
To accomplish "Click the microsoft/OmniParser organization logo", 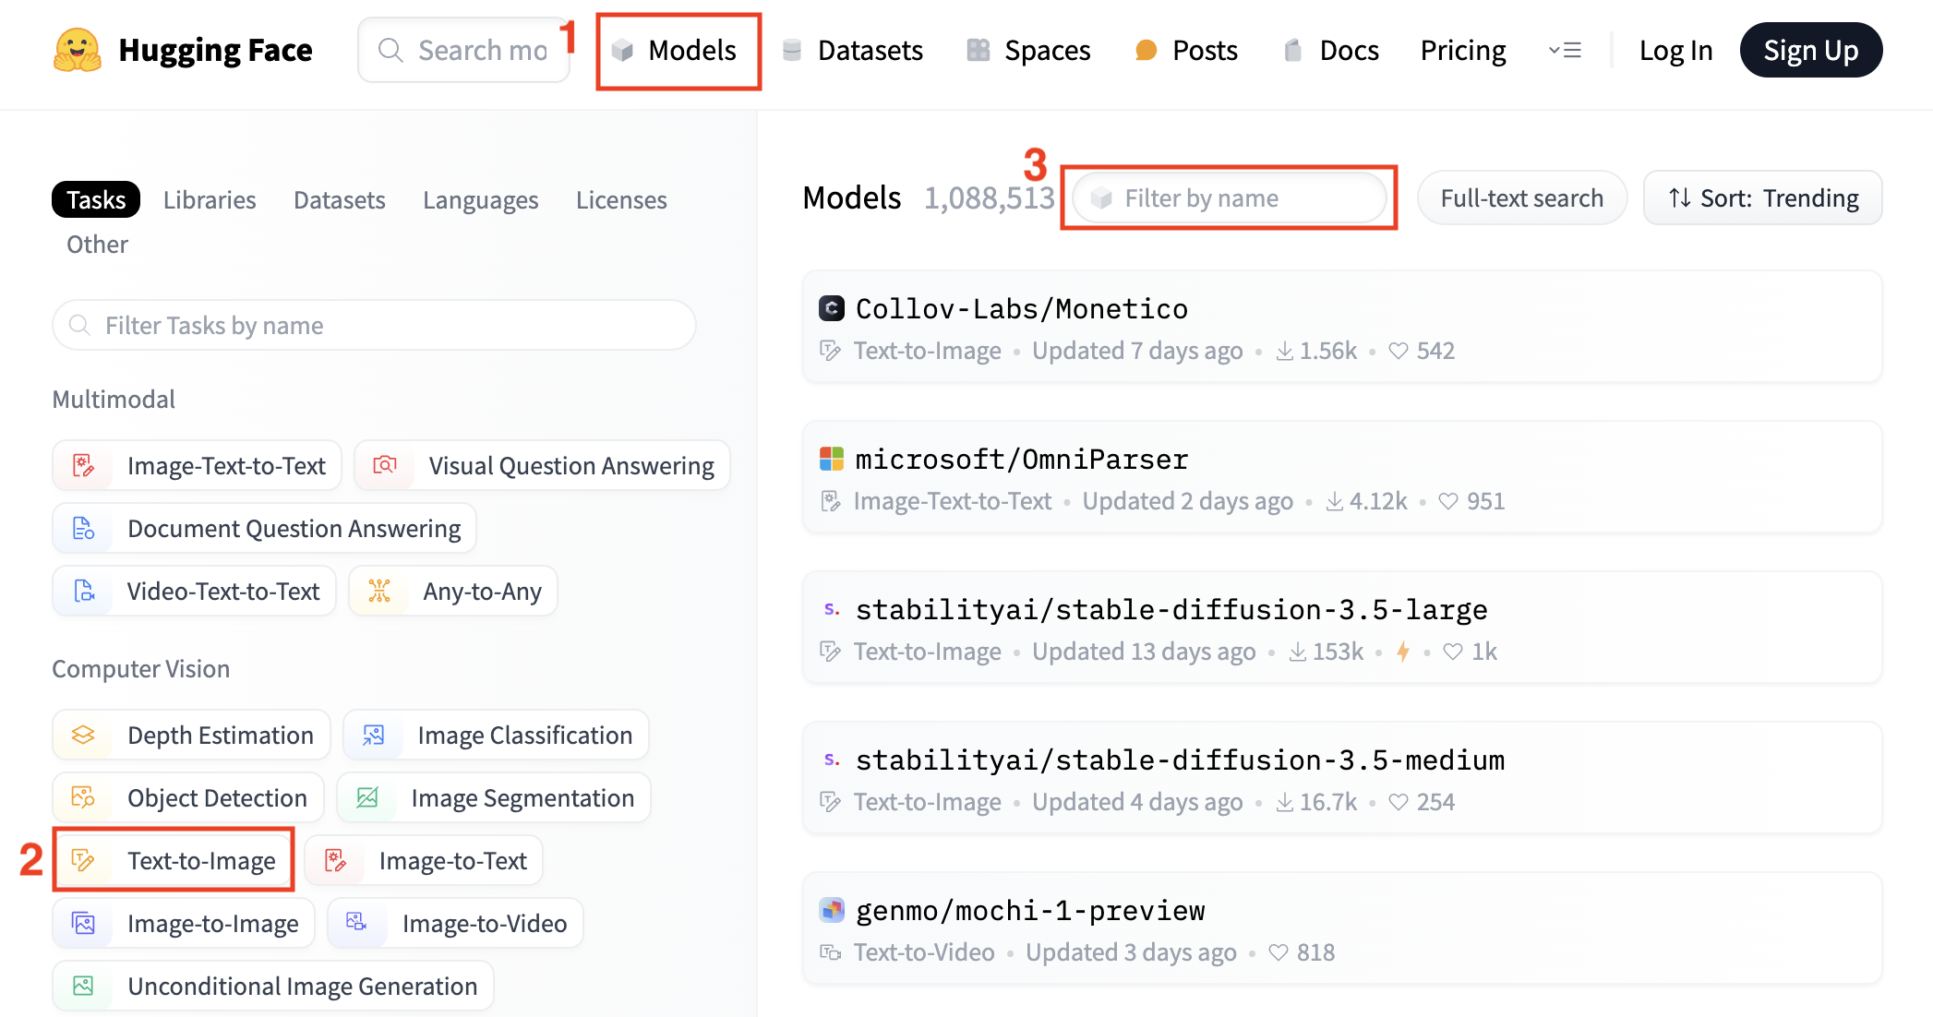I will [832, 459].
